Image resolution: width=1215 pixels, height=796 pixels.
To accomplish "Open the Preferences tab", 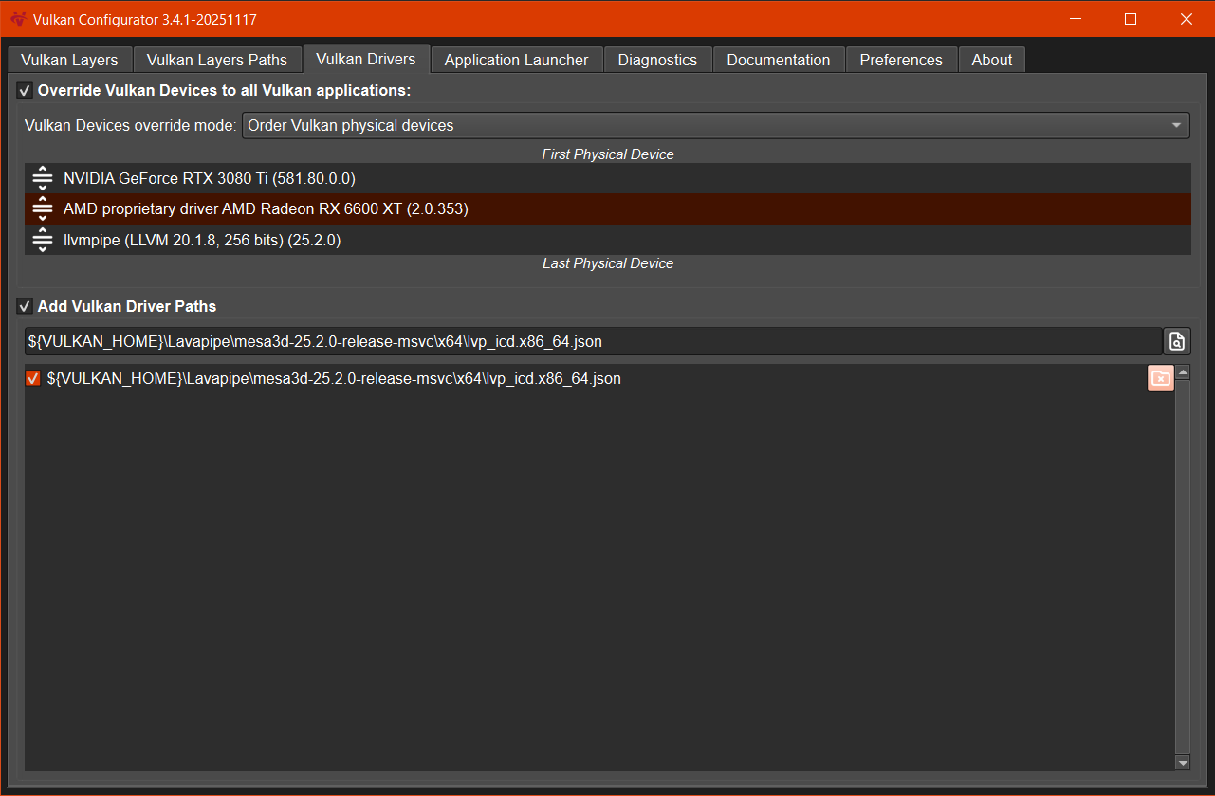I will tap(900, 60).
